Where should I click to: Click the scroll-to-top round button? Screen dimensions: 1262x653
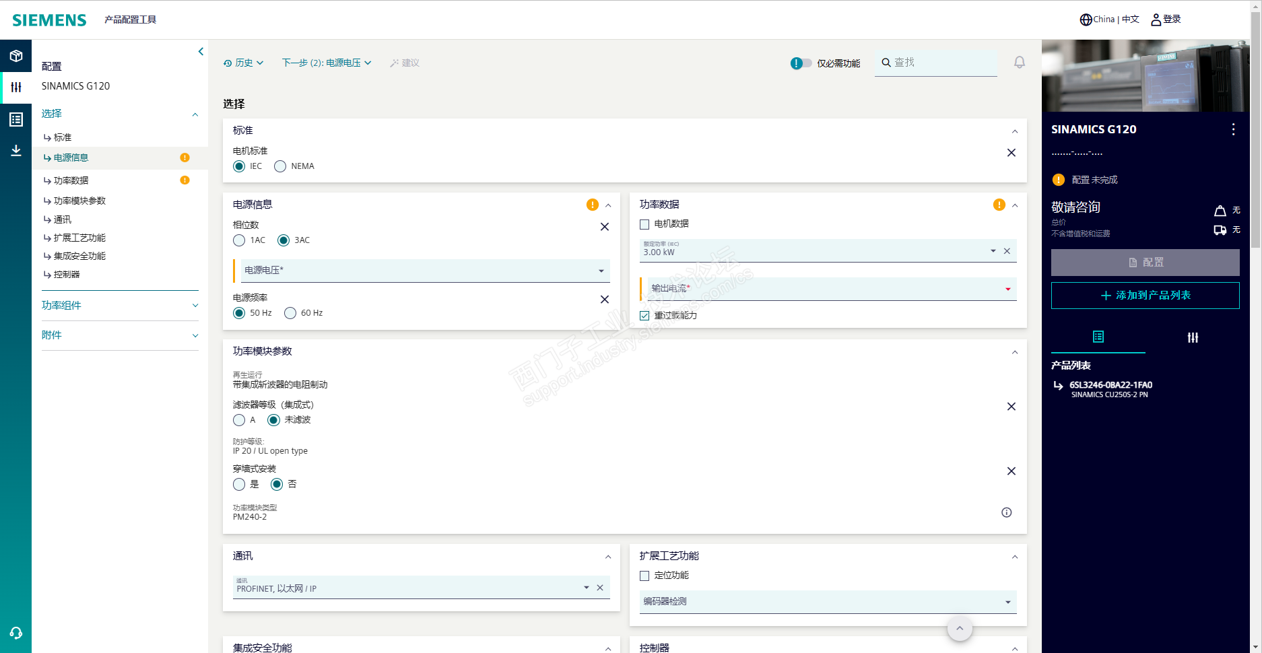click(x=960, y=629)
